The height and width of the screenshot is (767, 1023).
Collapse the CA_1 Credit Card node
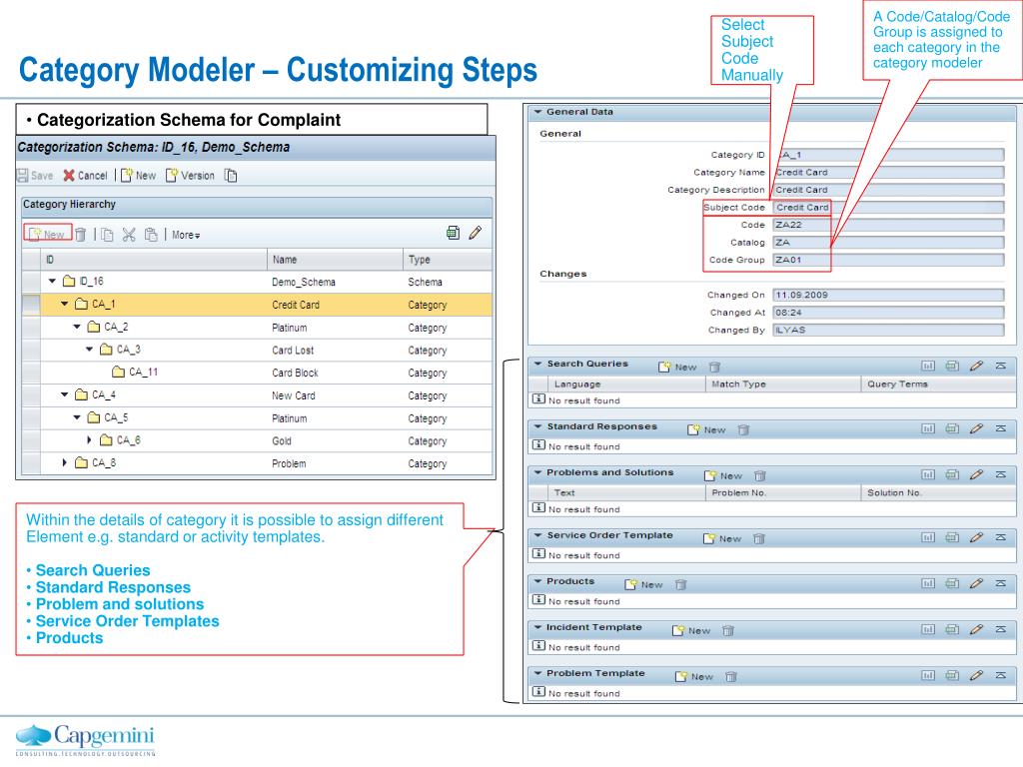click(65, 304)
